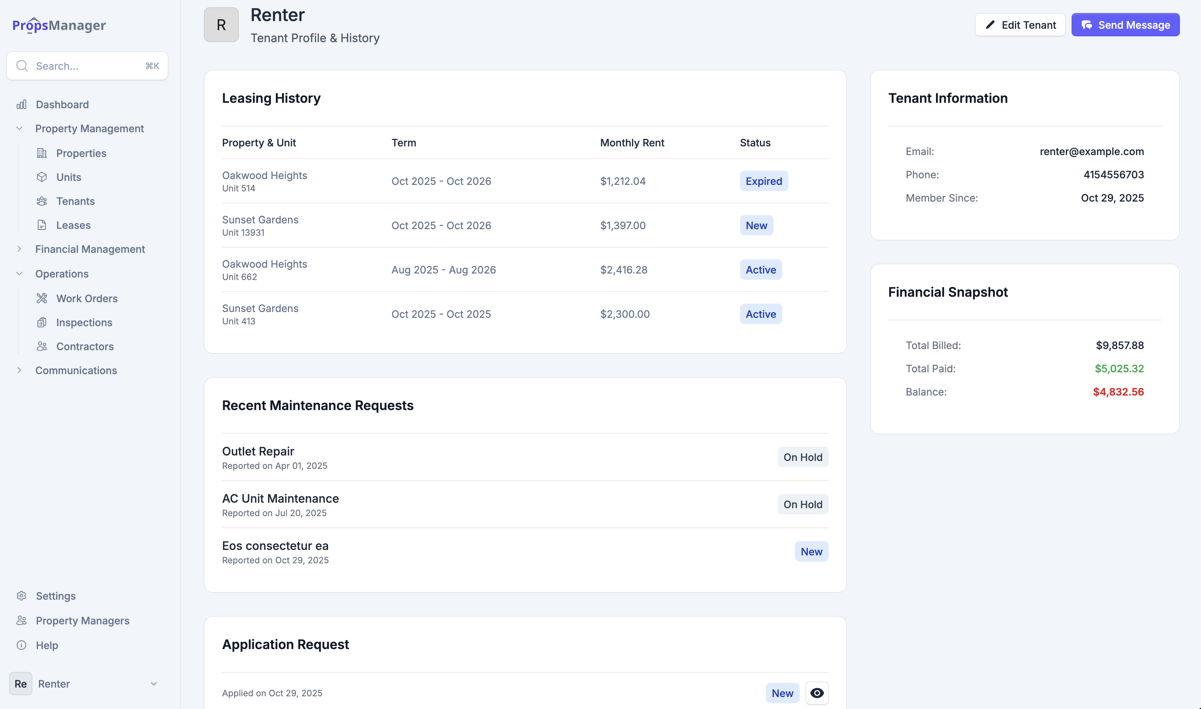The height and width of the screenshot is (709, 1201).
Task: Click the Settings gear icon
Action: tap(21, 596)
